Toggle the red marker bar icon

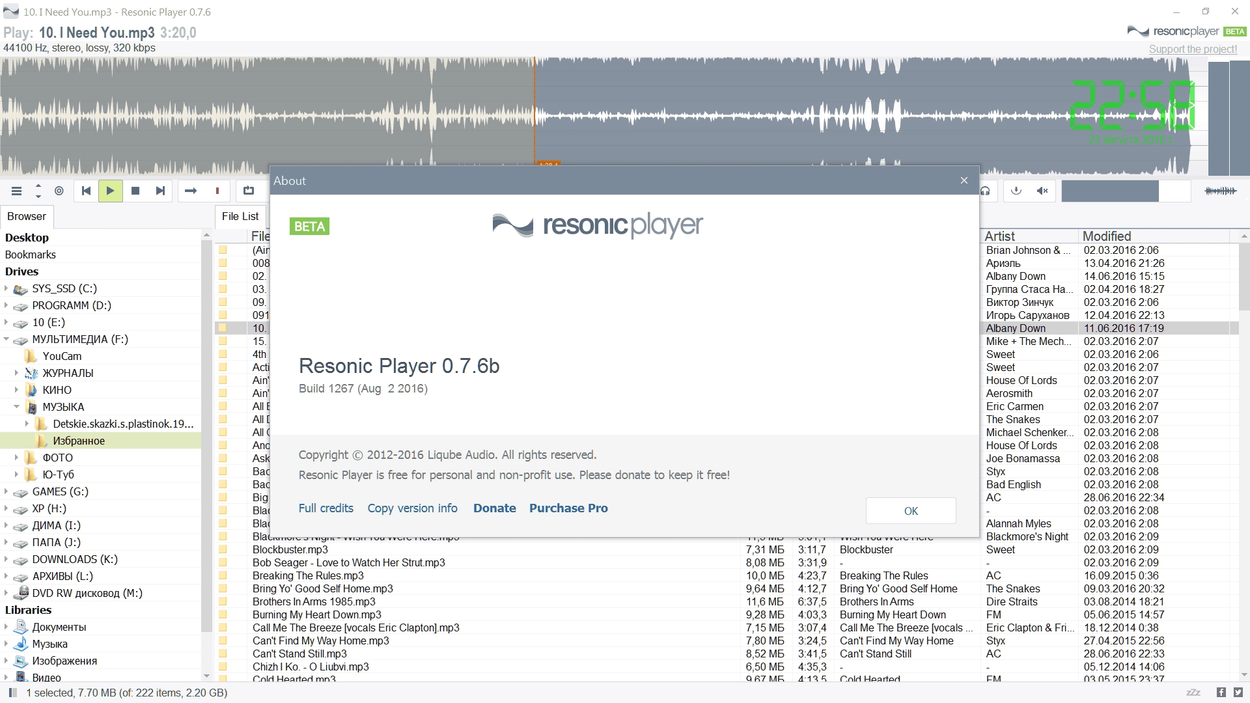tap(217, 191)
